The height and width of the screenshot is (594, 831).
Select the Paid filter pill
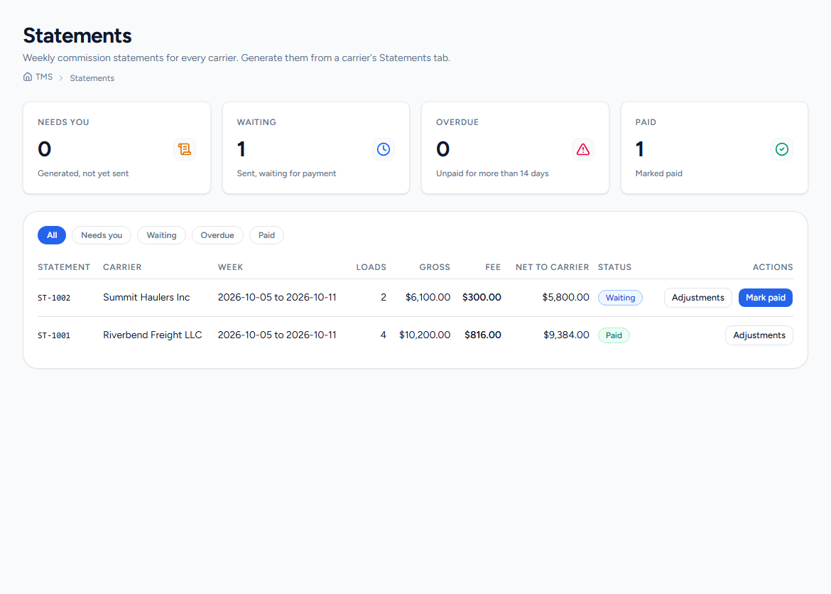266,235
